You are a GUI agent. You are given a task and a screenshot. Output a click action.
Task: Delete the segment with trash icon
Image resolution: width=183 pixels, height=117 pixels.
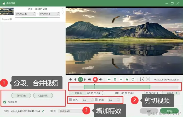[x=115, y=79]
